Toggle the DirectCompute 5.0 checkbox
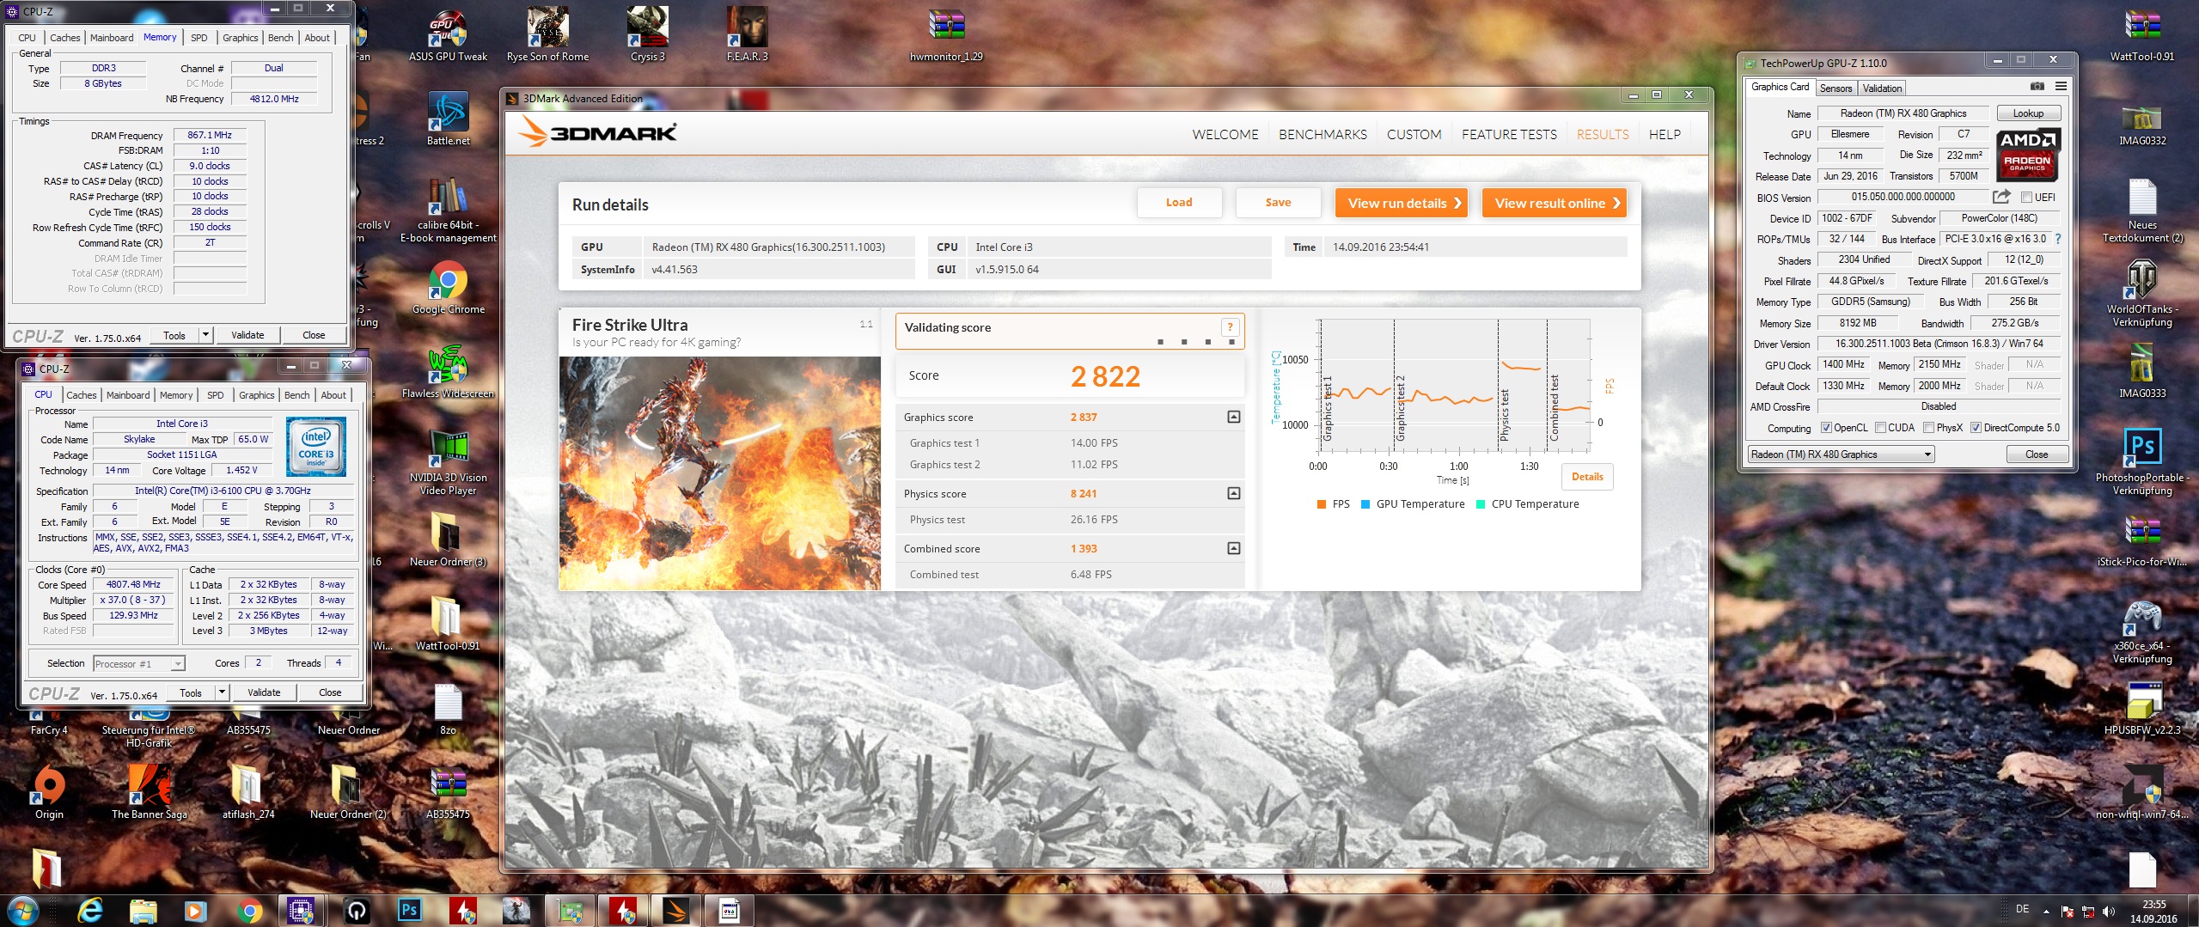 tap(1976, 428)
